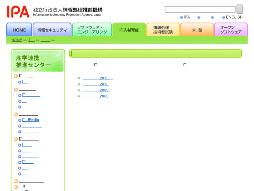Open the 2009 list link
This screenshot has height=191, width=254.
(x=96, y=90)
